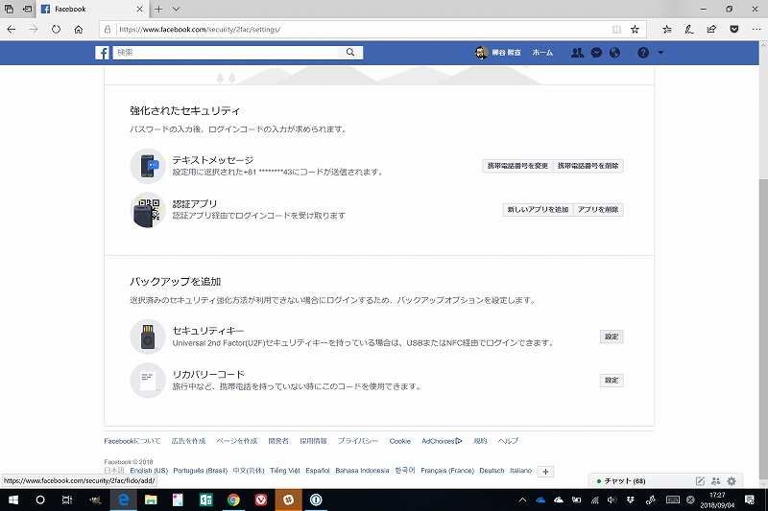Select the Facebook browser tab
This screenshot has width=768, height=511.
pos(92,9)
